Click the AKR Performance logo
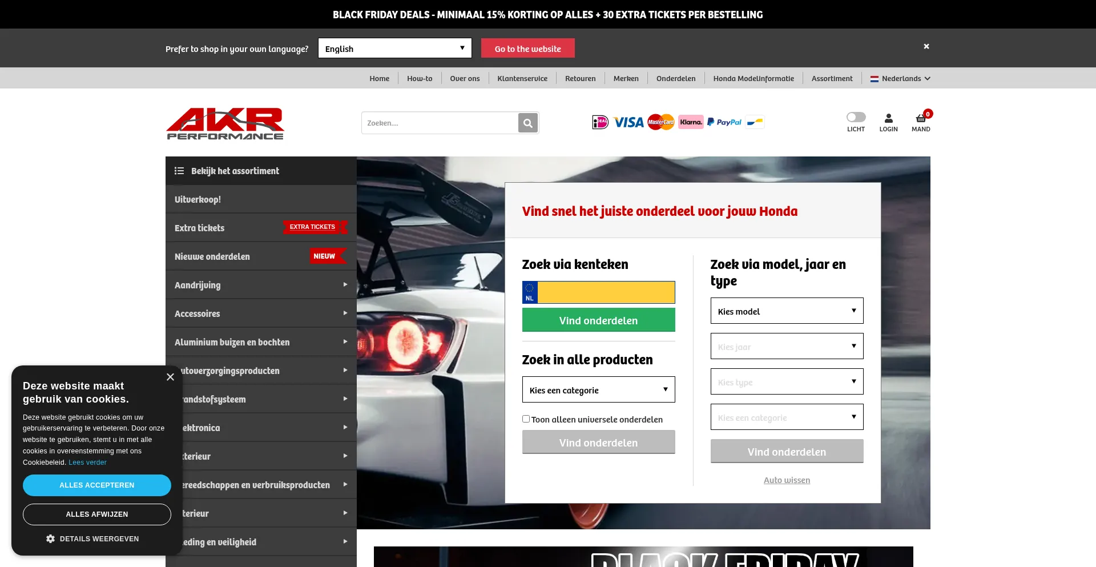 (x=225, y=123)
